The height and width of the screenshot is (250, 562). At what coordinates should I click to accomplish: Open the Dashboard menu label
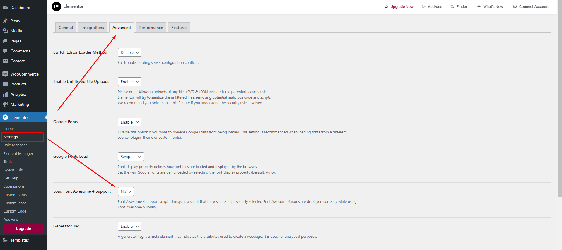click(20, 8)
